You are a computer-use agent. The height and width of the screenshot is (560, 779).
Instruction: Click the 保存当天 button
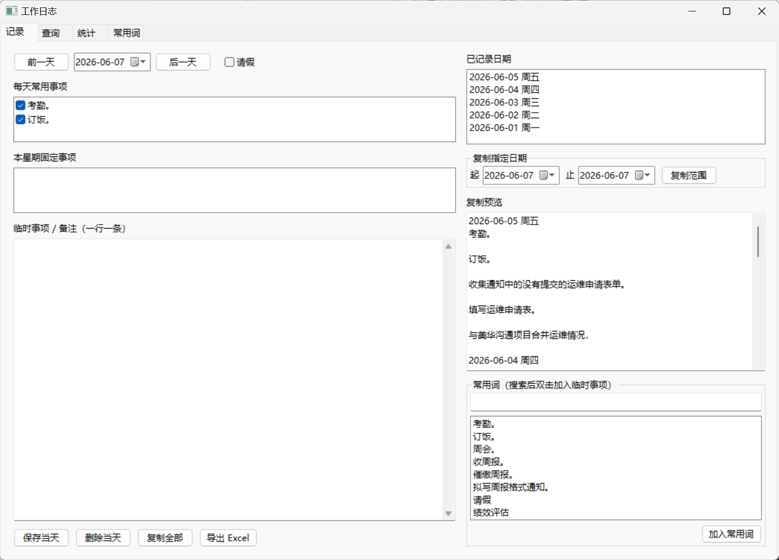pyautogui.click(x=41, y=538)
